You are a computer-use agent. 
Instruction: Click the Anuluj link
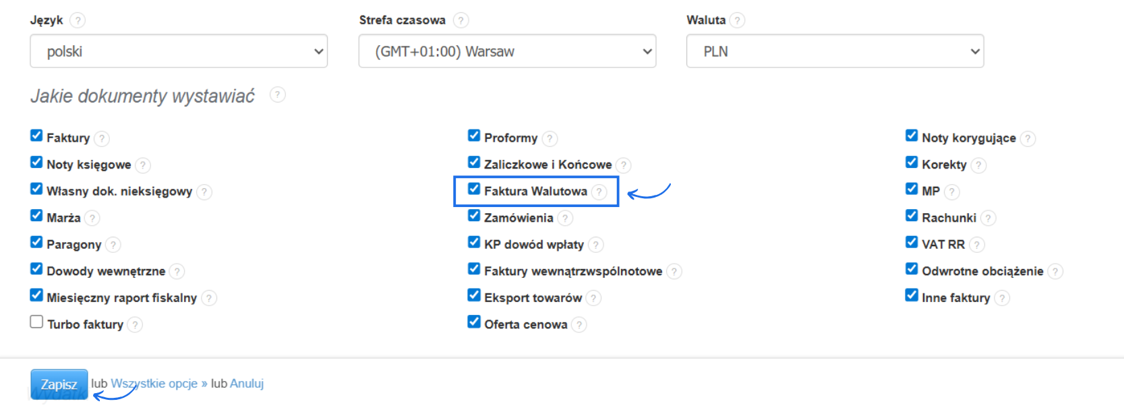click(x=247, y=384)
